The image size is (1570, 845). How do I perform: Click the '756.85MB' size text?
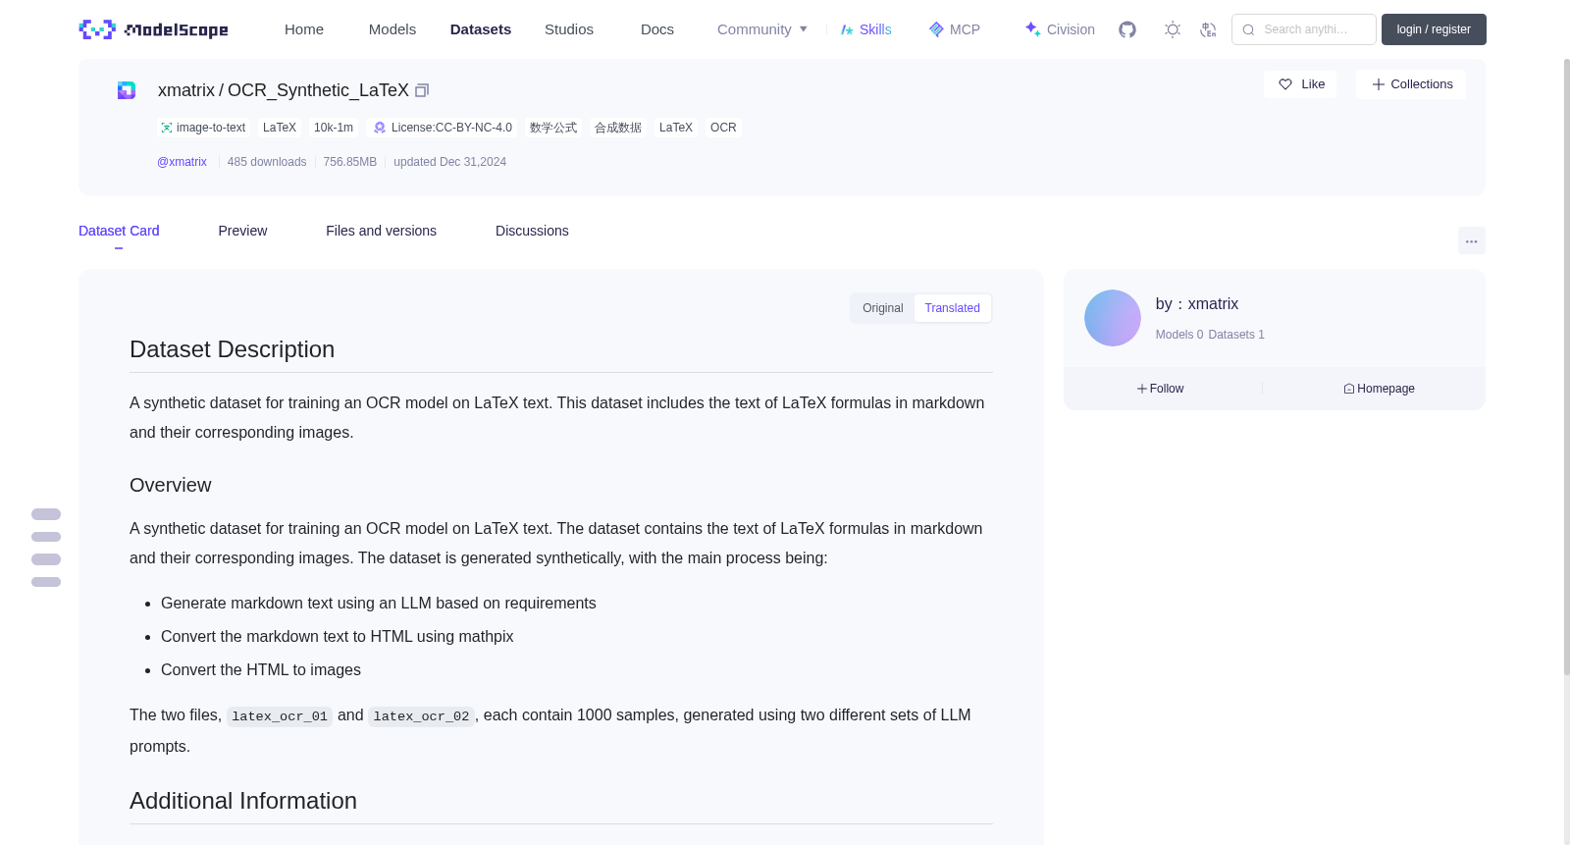click(350, 162)
